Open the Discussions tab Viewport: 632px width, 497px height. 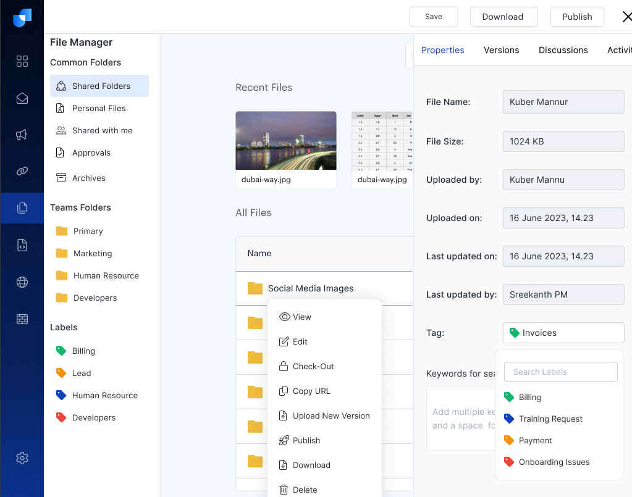point(563,50)
